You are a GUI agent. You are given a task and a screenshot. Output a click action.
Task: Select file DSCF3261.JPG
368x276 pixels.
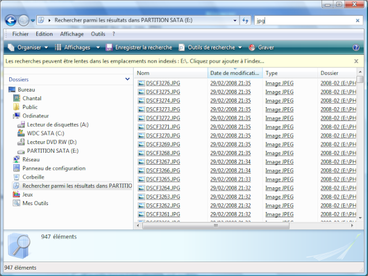(163, 214)
